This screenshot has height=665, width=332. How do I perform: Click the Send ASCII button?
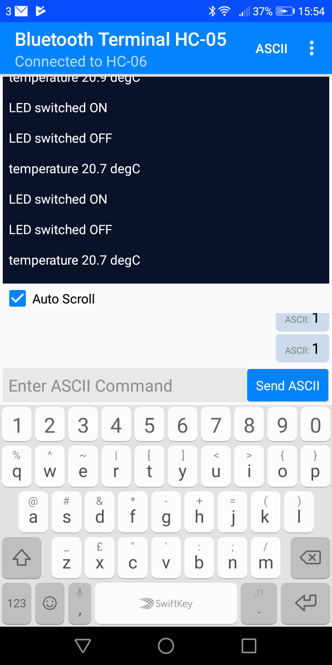click(288, 385)
